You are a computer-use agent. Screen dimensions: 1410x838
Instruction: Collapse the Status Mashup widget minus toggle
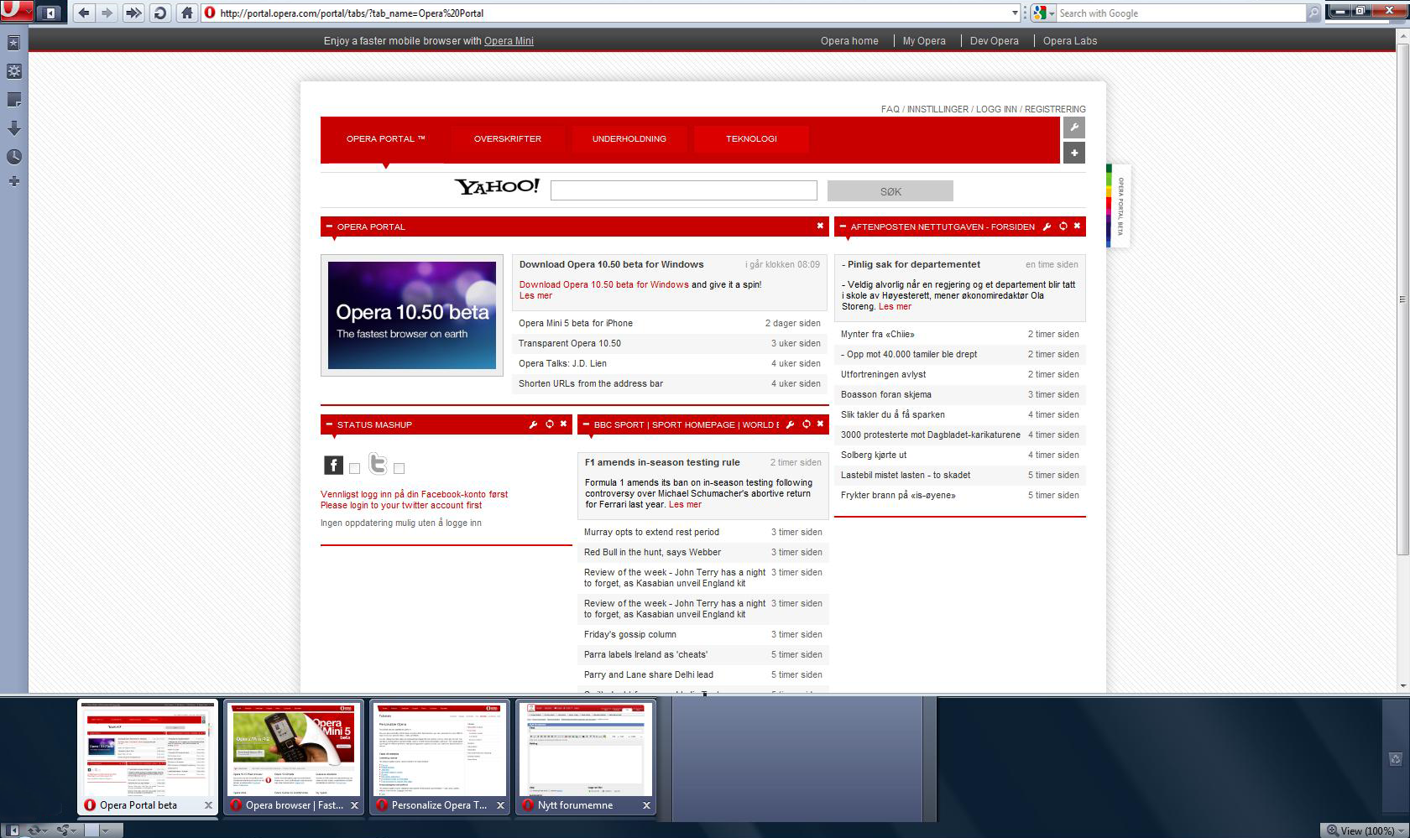click(x=329, y=424)
